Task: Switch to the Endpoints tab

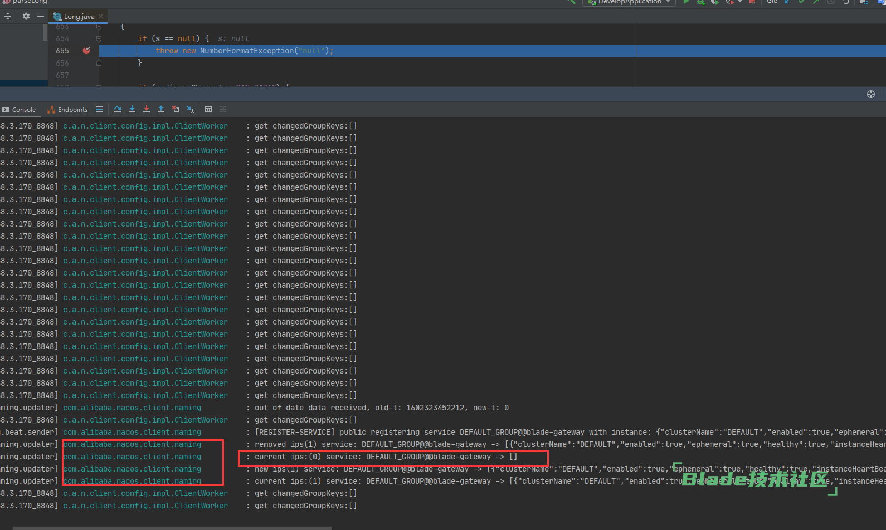Action: (67, 110)
